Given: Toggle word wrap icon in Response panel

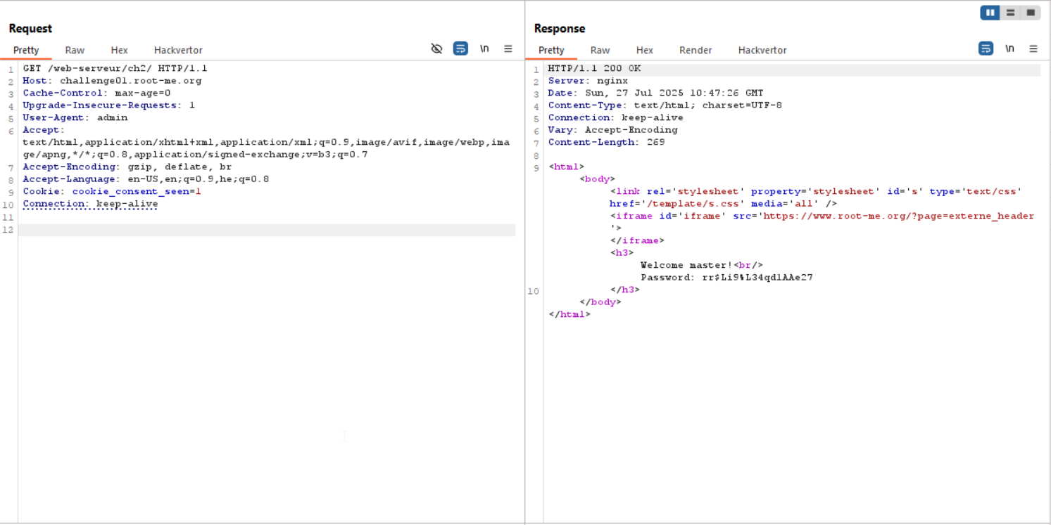Looking at the screenshot, I should pyautogui.click(x=986, y=48).
